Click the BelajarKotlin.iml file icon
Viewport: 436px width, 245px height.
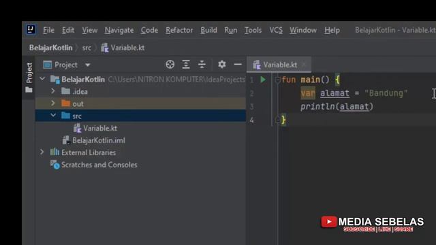click(66, 140)
